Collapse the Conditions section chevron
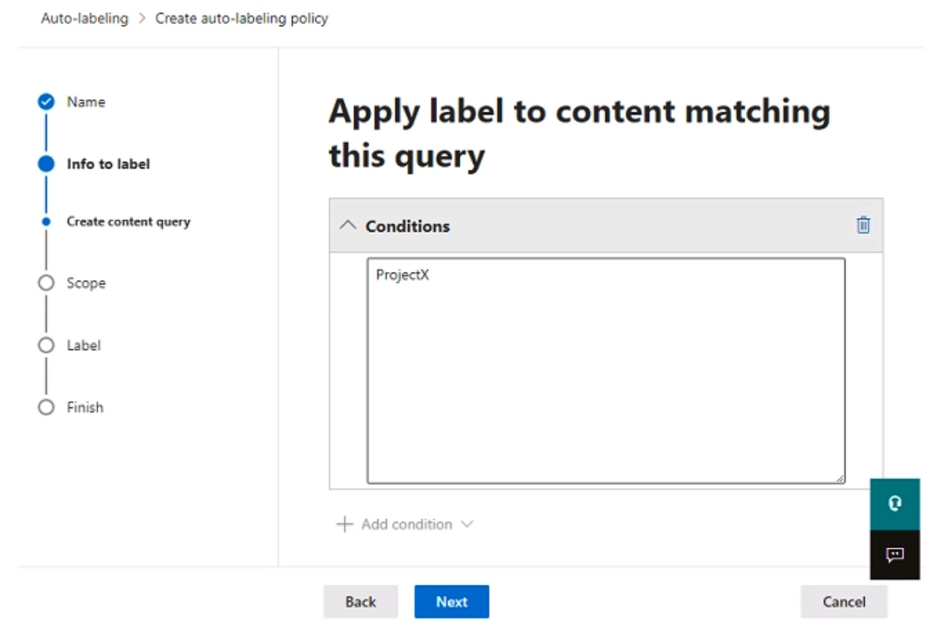The width and height of the screenshot is (940, 627). pyautogui.click(x=348, y=226)
